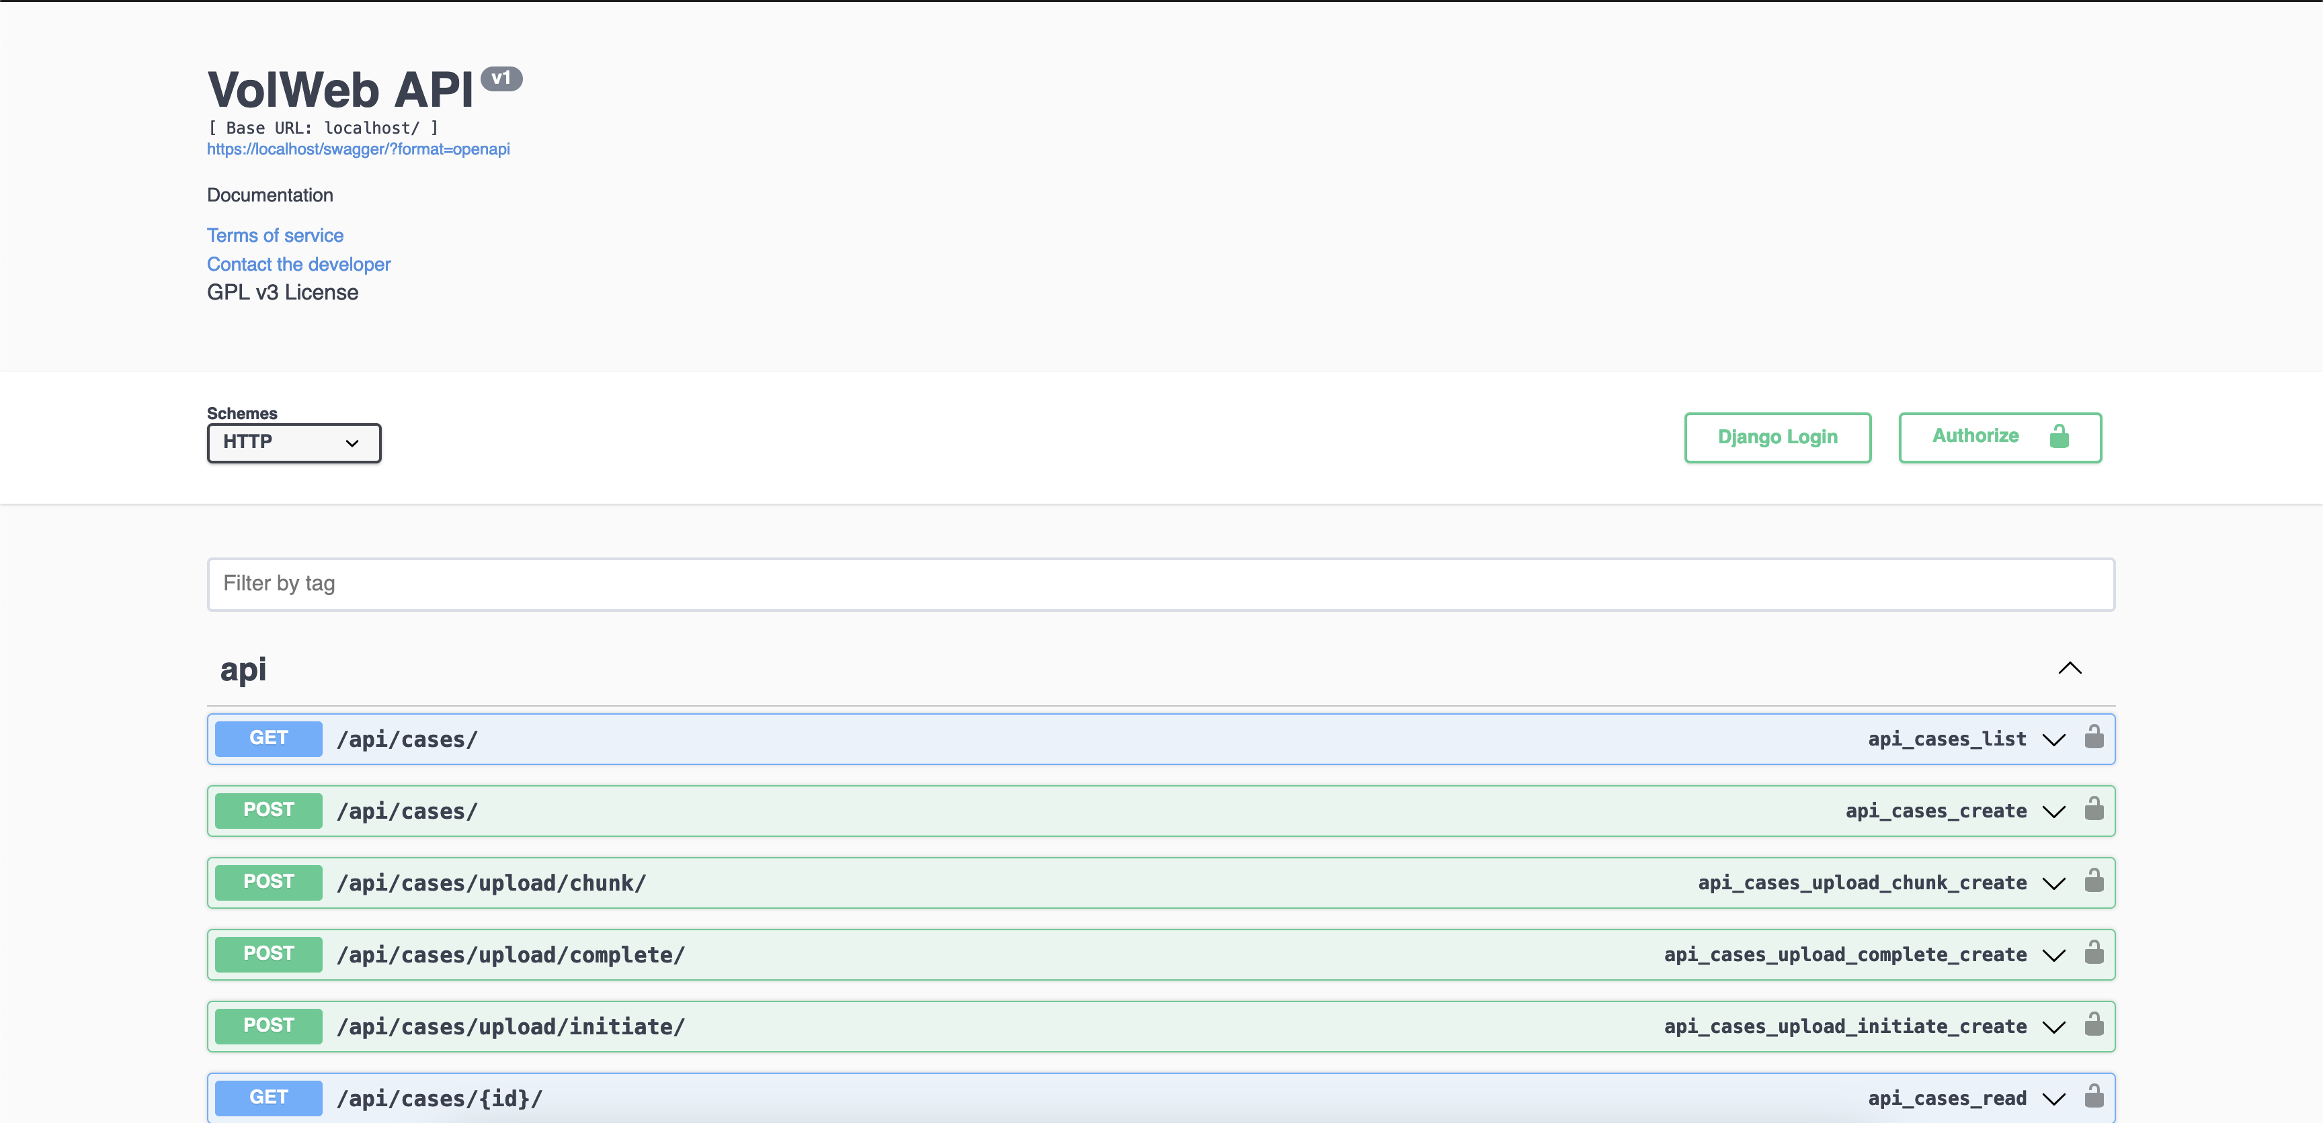Click the api_cases_upload_initiate_create operation ID
The height and width of the screenshot is (1123, 2323).
(x=1845, y=1026)
